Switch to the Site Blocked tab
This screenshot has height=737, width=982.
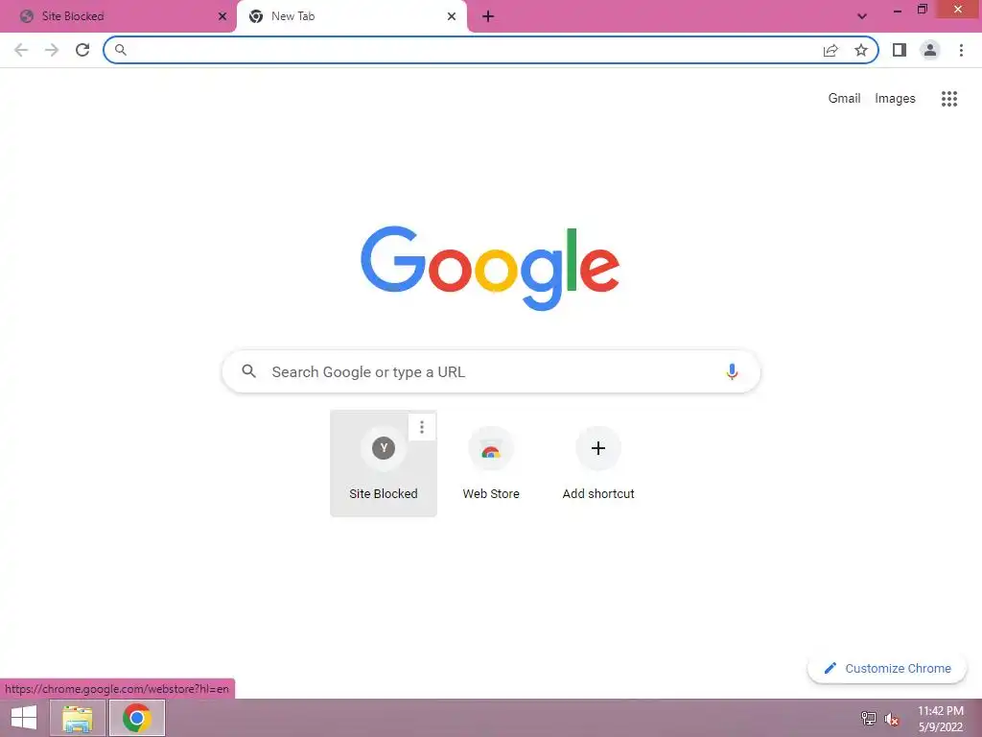point(118,16)
